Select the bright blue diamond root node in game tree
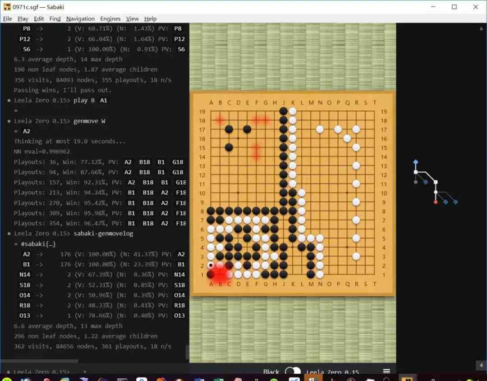The height and width of the screenshot is (381, 487). click(416, 162)
